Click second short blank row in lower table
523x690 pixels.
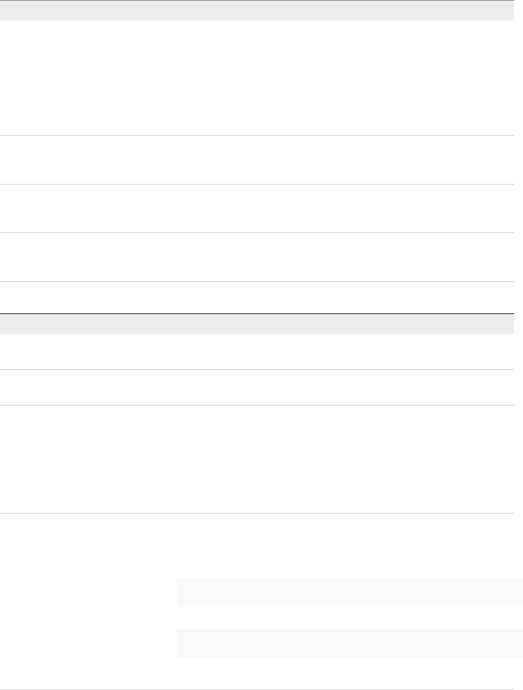coord(257,387)
